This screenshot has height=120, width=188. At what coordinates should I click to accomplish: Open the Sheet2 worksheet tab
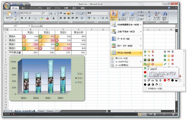(41, 111)
